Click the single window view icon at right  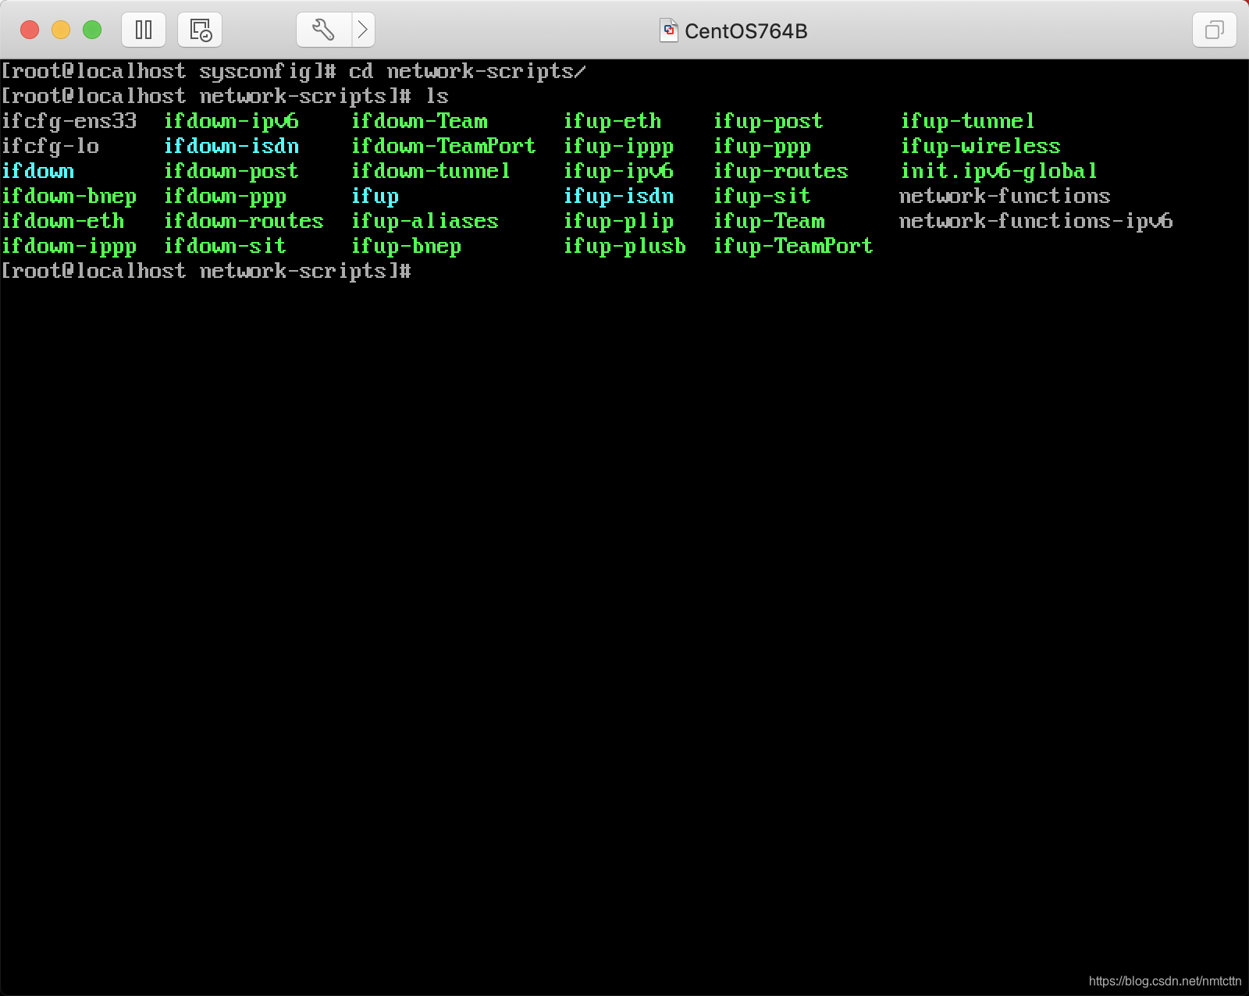click(x=1215, y=30)
